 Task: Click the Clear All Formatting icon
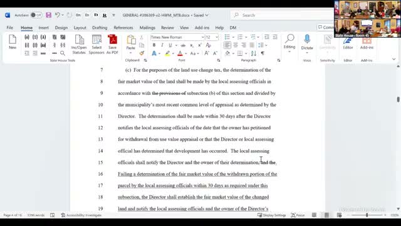[209, 45]
